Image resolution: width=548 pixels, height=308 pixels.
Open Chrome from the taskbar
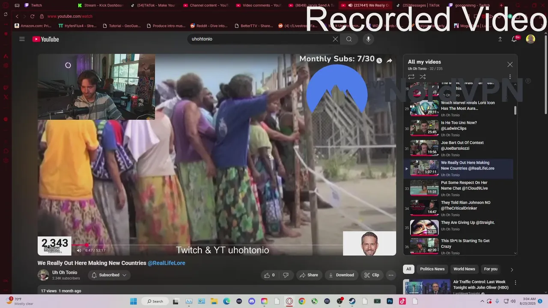click(302, 301)
